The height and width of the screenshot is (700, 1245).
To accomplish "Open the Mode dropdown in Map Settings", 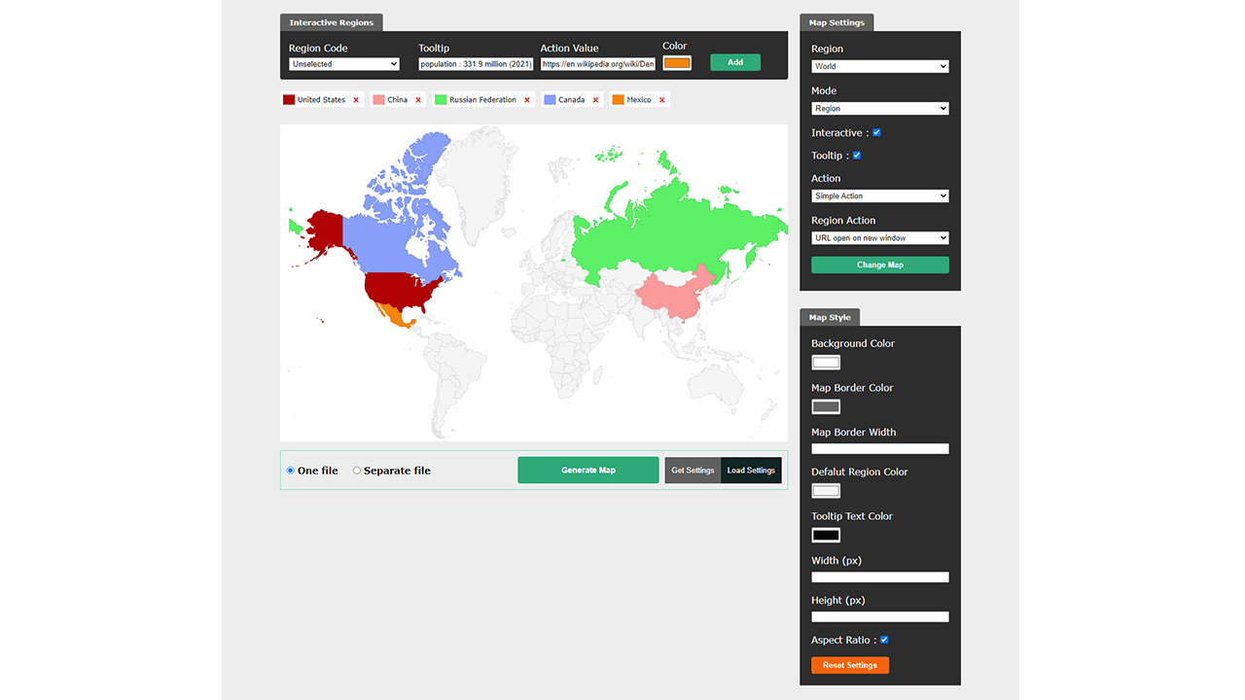I will point(879,108).
